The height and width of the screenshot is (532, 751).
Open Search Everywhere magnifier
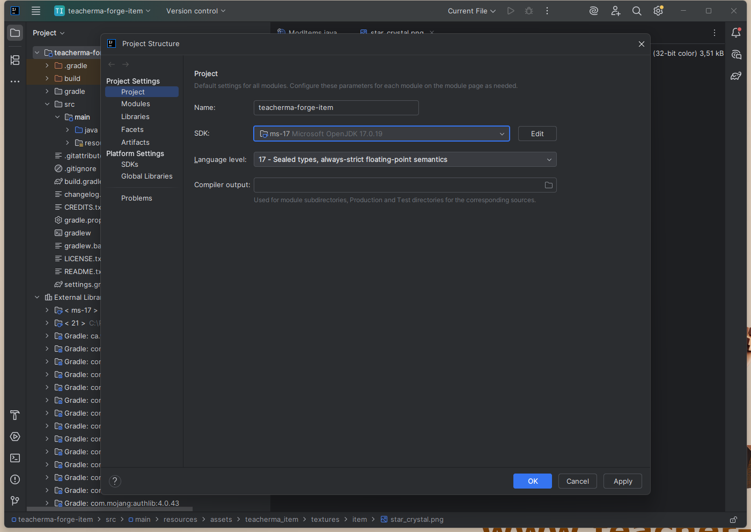[x=637, y=11]
